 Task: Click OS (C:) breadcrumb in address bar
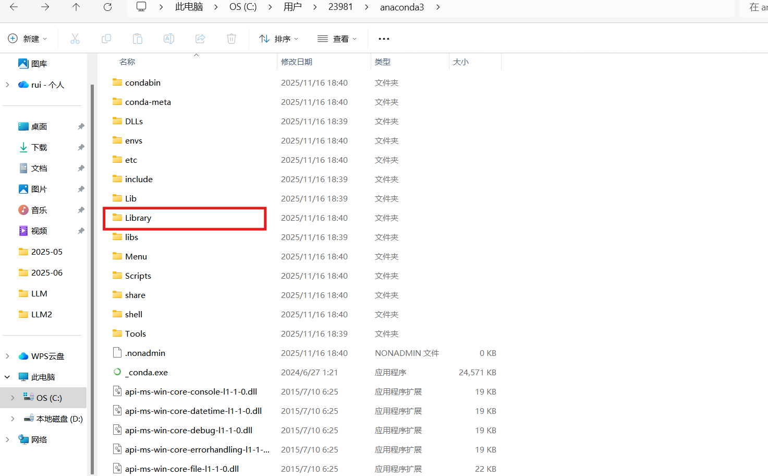point(243,7)
